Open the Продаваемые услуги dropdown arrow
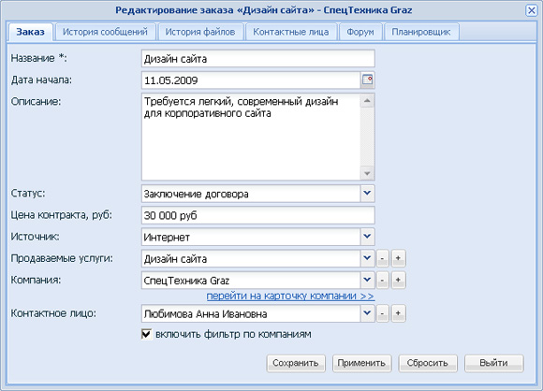 tap(367, 258)
